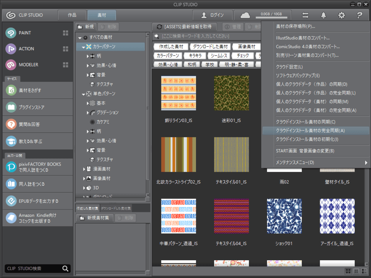Open the settings gear menu

point(342,15)
